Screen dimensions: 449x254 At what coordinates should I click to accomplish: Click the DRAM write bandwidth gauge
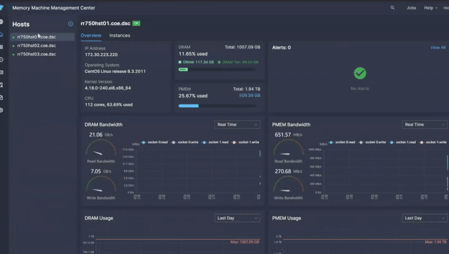pyautogui.click(x=101, y=184)
